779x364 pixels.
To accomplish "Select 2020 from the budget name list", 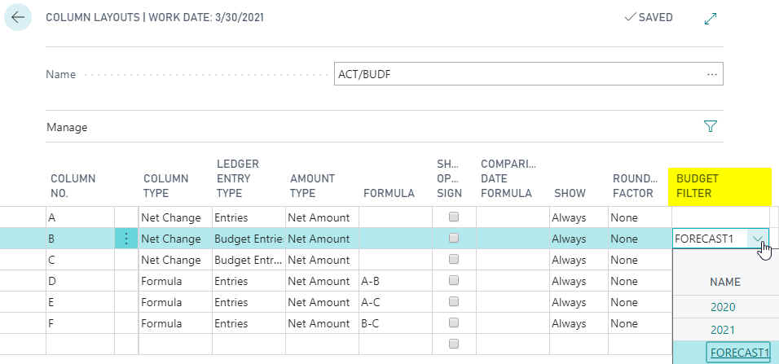I will click(x=723, y=307).
